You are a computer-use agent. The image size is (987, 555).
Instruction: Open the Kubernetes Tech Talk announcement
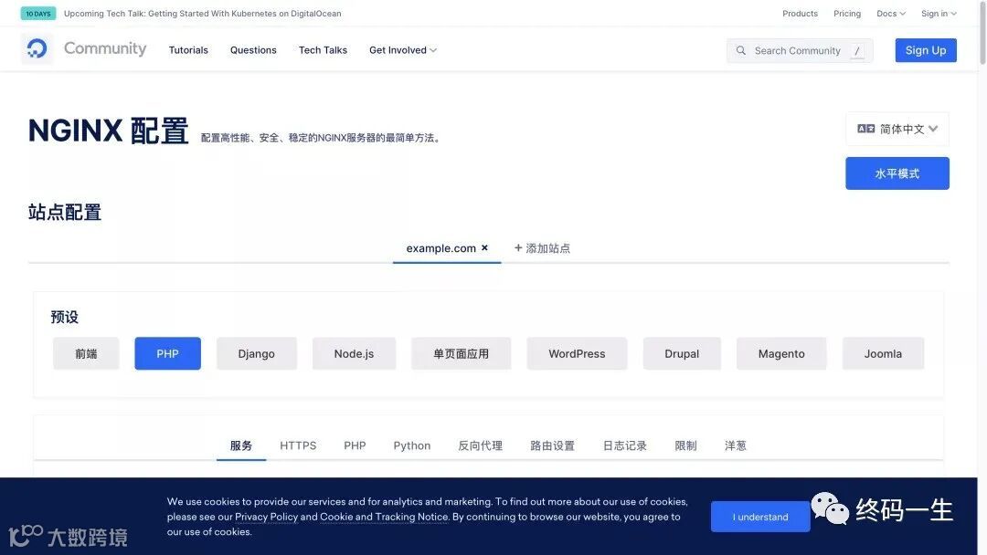coord(203,13)
